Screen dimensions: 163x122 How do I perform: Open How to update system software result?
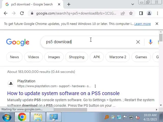pyautogui.click(x=63, y=93)
